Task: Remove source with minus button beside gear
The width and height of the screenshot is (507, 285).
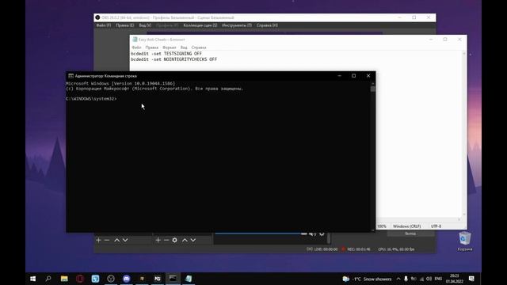Action: click(166, 240)
